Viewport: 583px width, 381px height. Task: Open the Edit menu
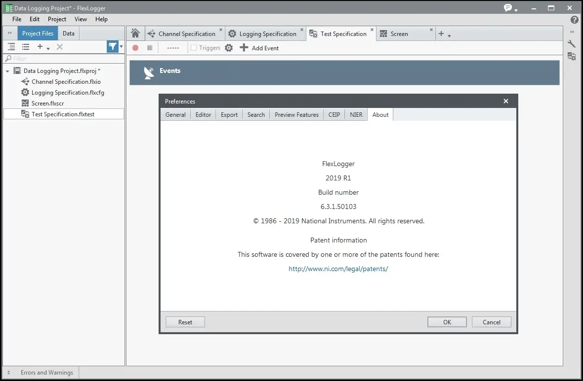35,19
